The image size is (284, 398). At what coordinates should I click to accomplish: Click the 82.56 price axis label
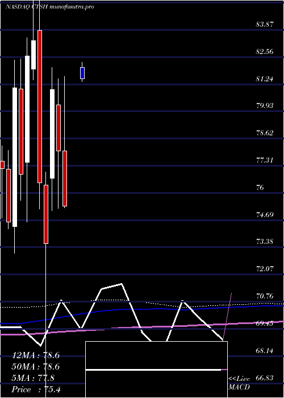pyautogui.click(x=265, y=52)
